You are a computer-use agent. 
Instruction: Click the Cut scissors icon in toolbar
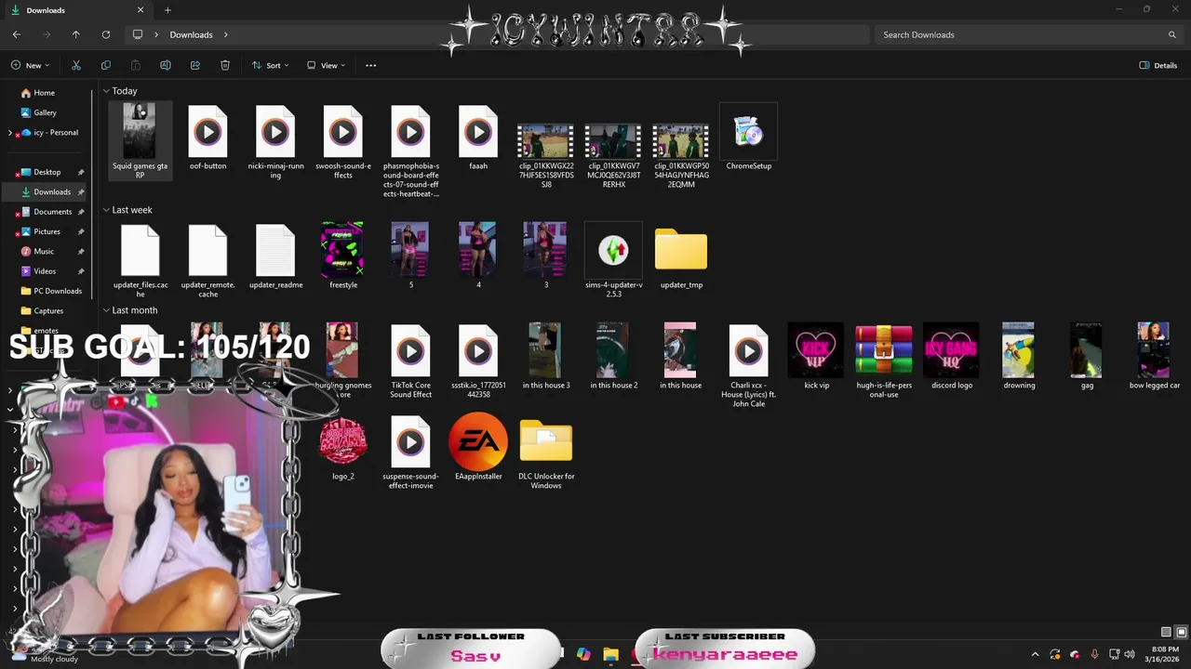coord(76,65)
